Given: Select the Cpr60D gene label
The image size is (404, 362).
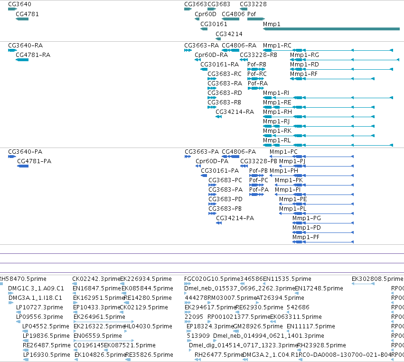Looking at the screenshot, I should 206,14.
